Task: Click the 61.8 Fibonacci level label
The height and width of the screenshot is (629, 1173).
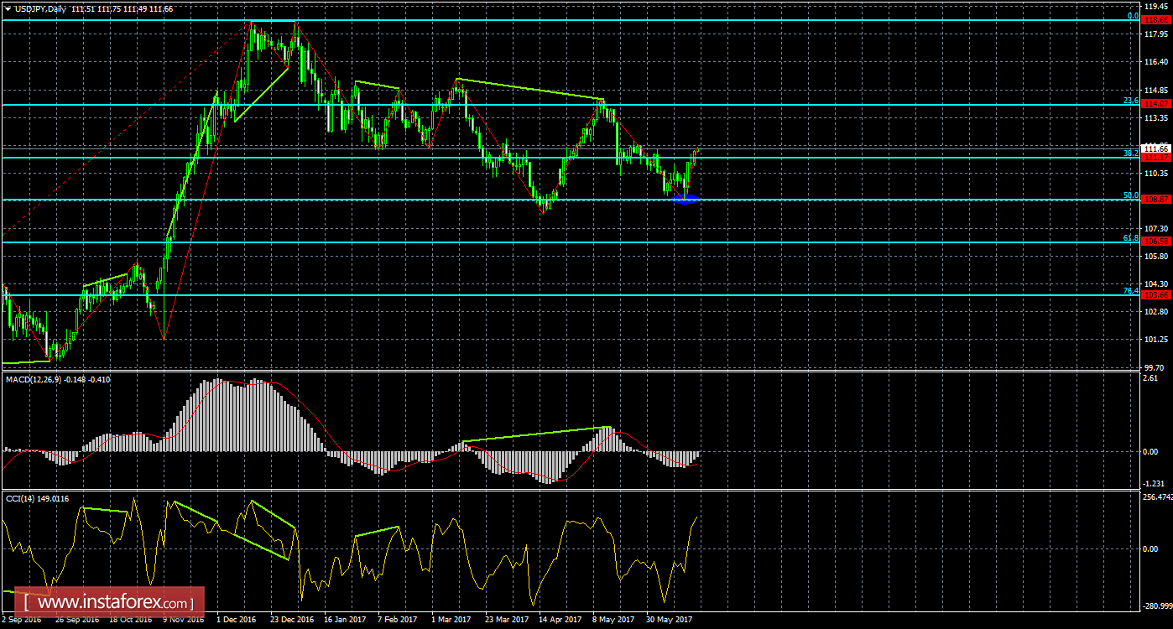Action: 1131,238
